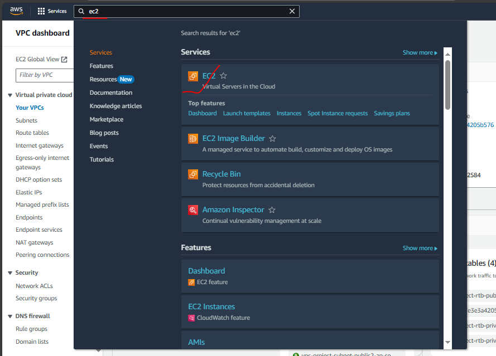Open Launch templates top feature link
Viewport: 496px width, 356px height.
tap(247, 114)
